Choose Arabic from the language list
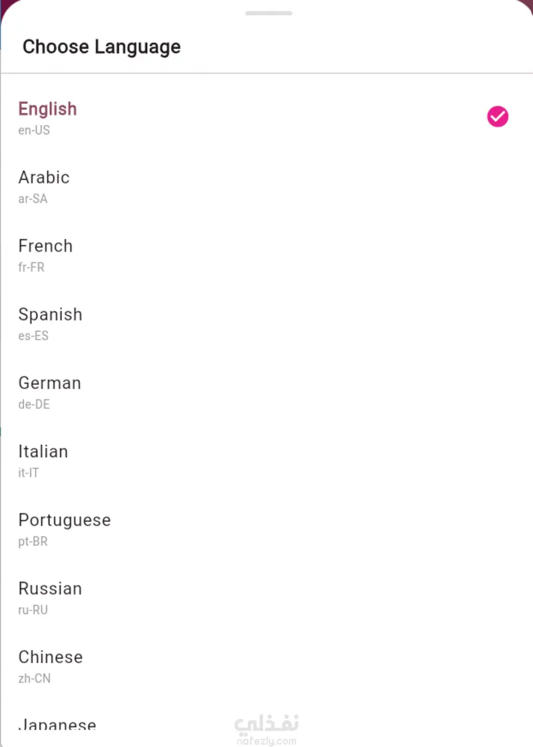533x747 pixels. click(44, 178)
